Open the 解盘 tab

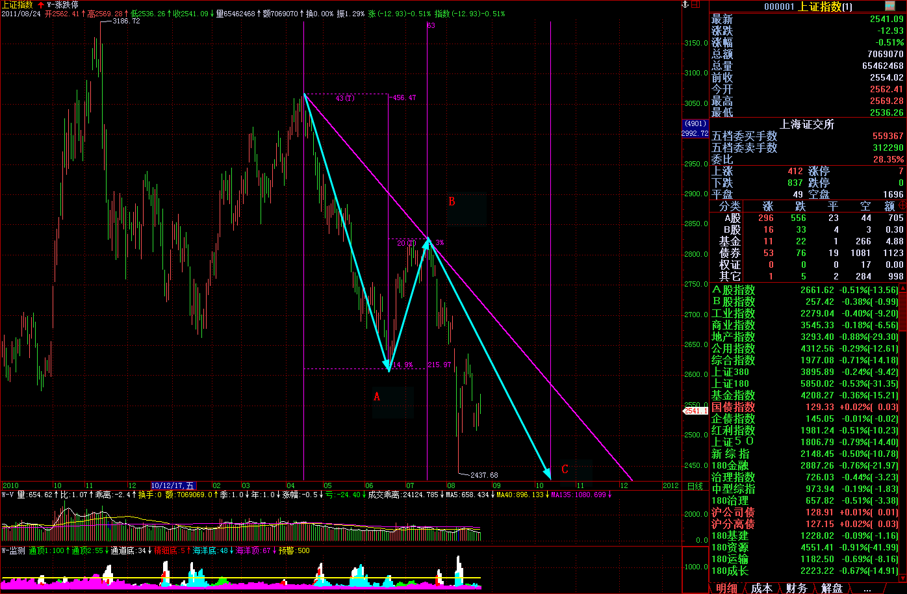click(x=832, y=588)
